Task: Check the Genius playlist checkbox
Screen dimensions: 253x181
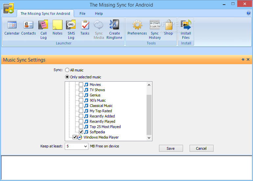Action: [81, 95]
